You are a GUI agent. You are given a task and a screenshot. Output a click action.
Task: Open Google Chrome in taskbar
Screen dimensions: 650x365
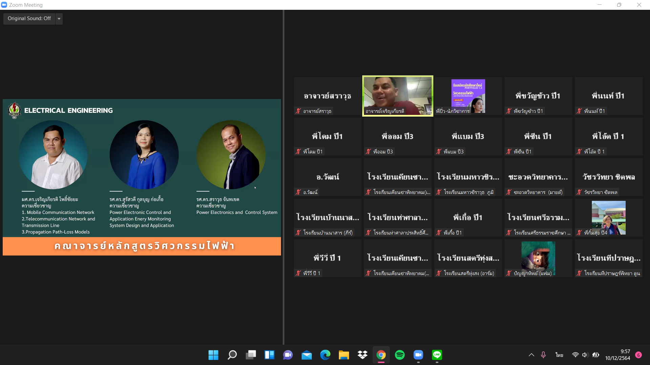coord(381,355)
